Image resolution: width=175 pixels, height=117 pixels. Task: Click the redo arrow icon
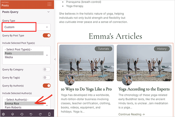(40, 114)
